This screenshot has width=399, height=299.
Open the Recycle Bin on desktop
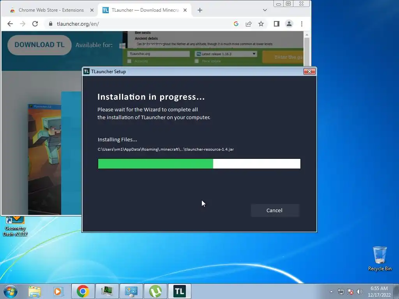(x=380, y=259)
